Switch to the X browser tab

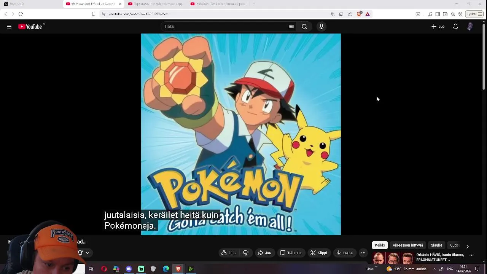31,4
